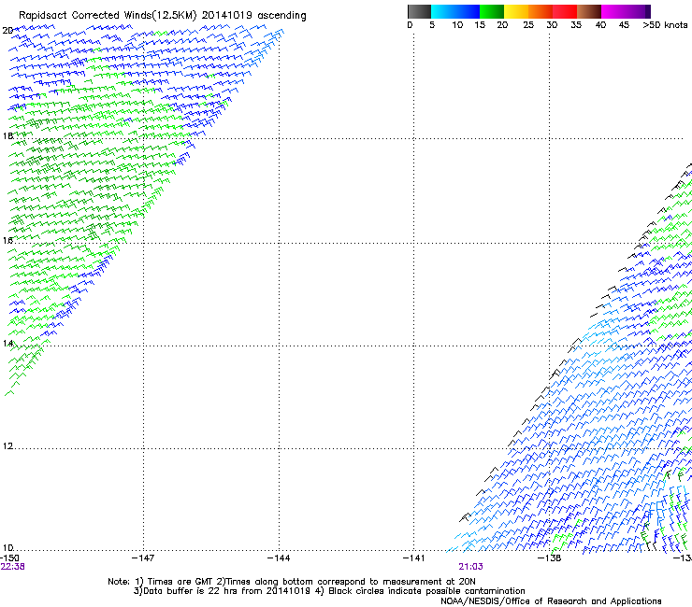Click the latitude label 16
The image size is (692, 607).
(x=7, y=241)
